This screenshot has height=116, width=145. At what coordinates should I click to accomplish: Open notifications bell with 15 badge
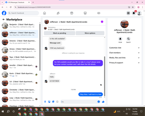pos(134,13)
